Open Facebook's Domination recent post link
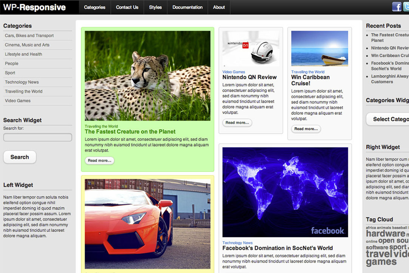 coord(390,66)
